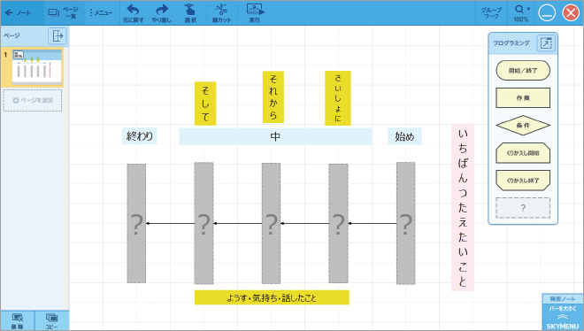Click the redo (やり直し) arrow icon
This screenshot has height=331, width=584.
162,10
